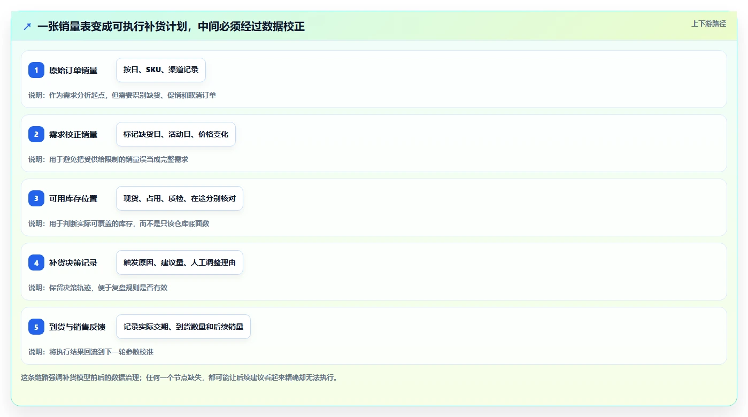Screen dimensions: 748x417
Task: Click the 需求校正销量 step title
Action: [x=73, y=134]
